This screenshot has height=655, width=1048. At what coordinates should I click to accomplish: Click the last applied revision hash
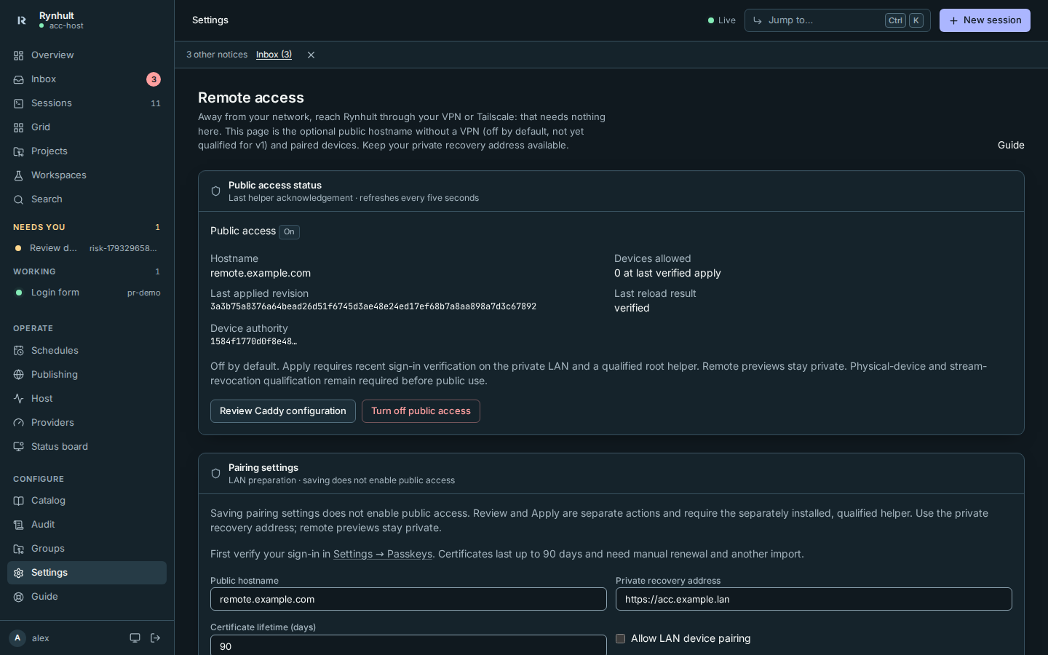point(373,307)
